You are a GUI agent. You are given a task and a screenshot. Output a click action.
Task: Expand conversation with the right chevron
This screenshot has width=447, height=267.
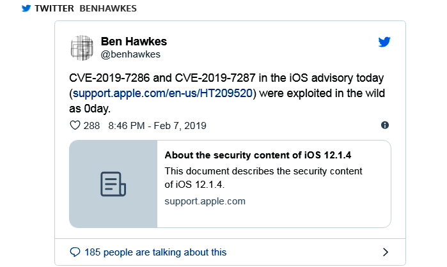tap(385, 252)
